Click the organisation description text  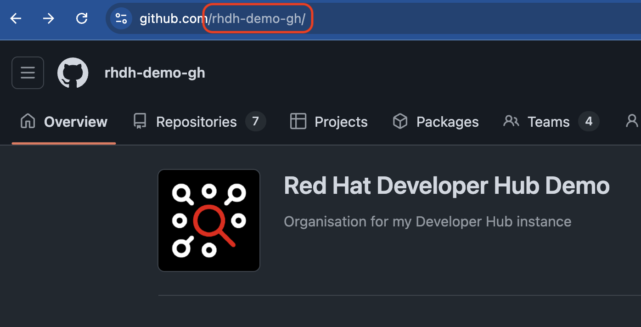pyautogui.click(x=427, y=222)
